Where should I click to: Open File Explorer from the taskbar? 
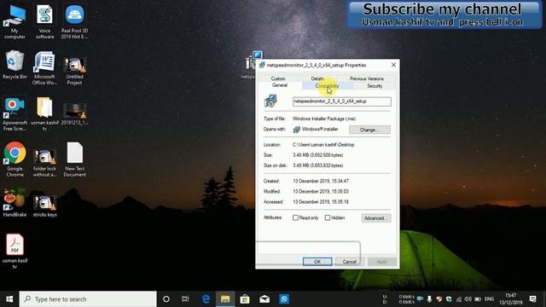coord(225,299)
